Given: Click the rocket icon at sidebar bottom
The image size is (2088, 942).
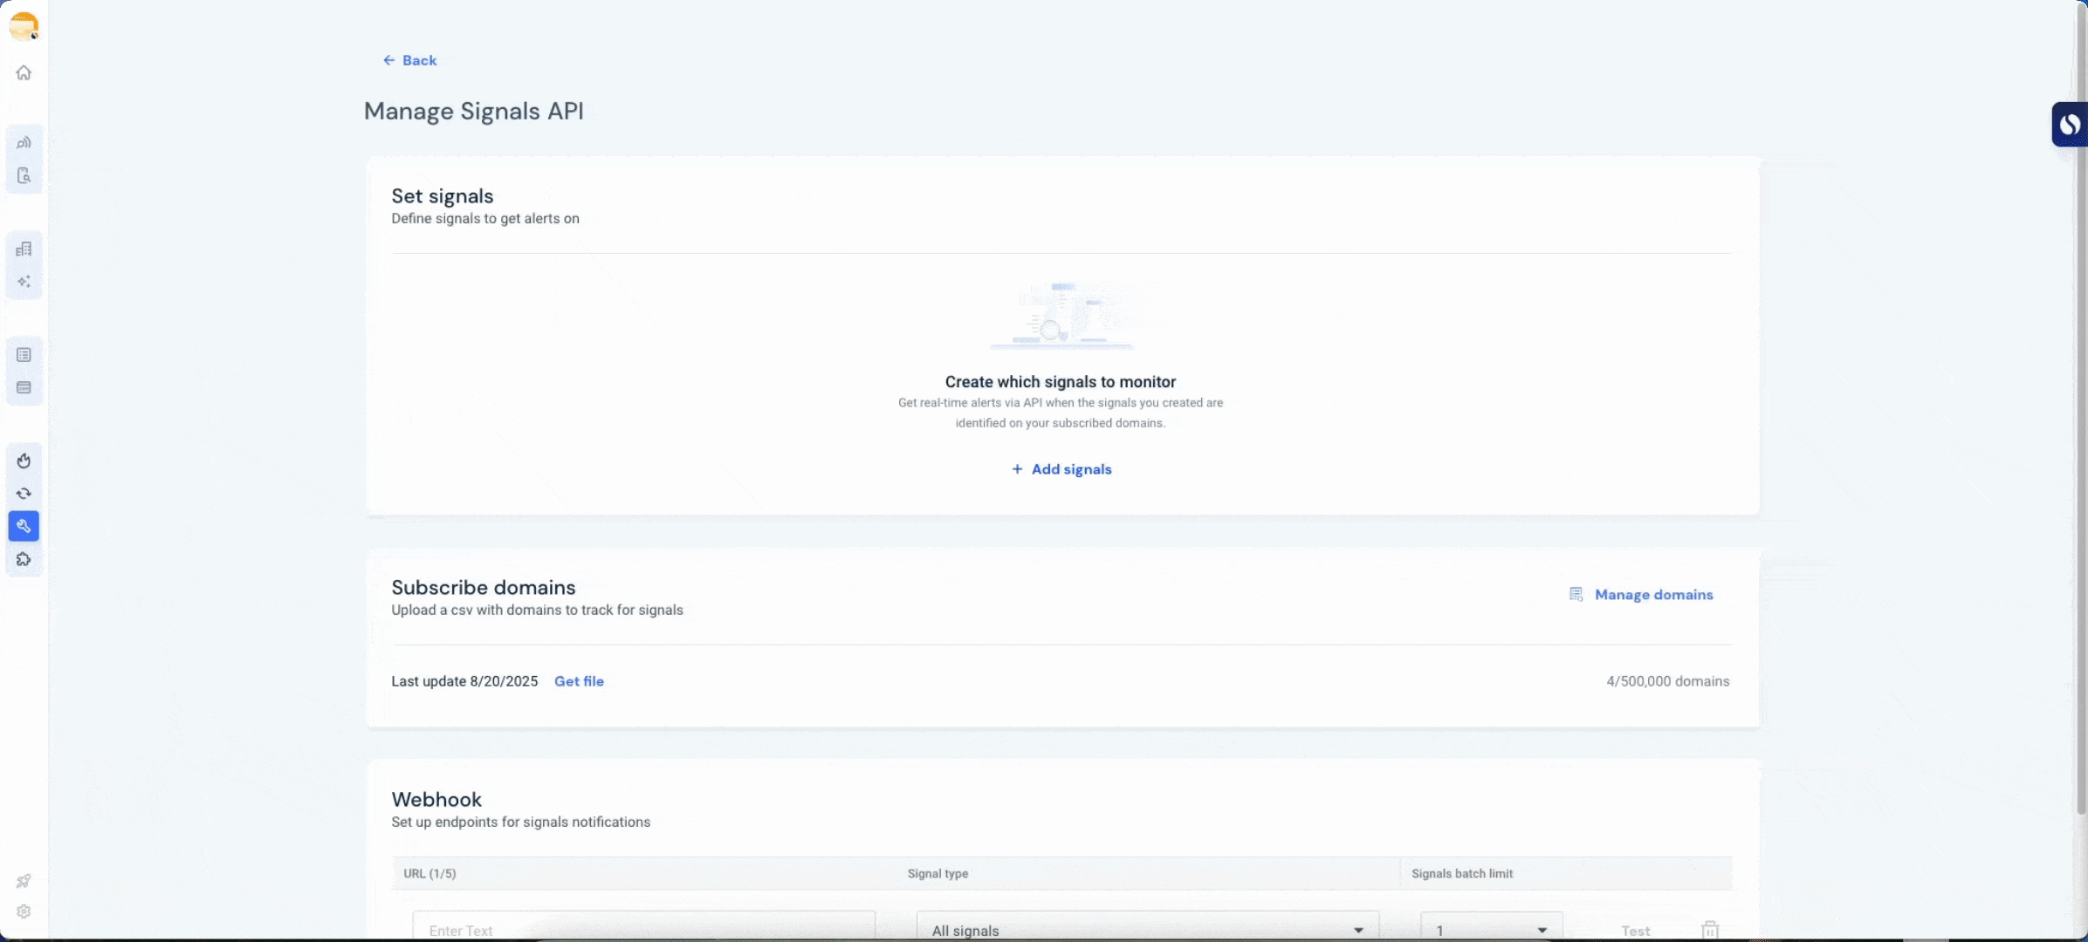Looking at the screenshot, I should pyautogui.click(x=24, y=881).
